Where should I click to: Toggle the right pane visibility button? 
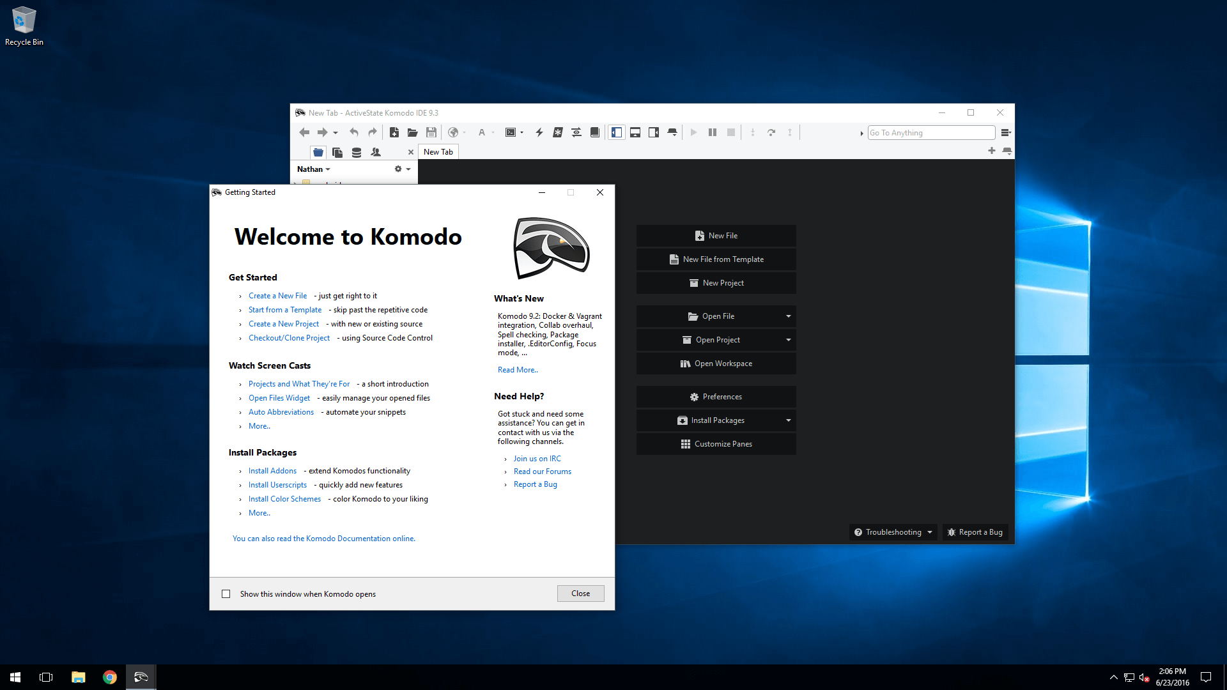point(654,132)
